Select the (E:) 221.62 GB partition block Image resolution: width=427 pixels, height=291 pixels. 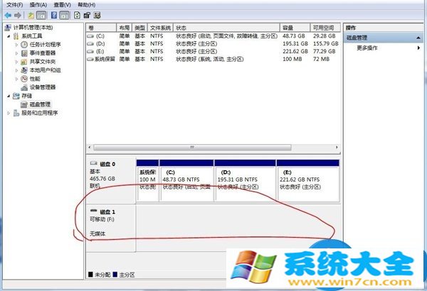point(308,181)
